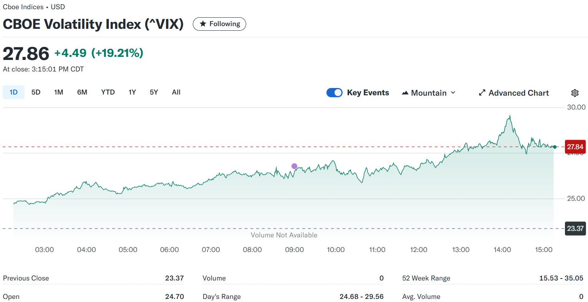Click the CBOE Volatility Index title

[x=93, y=24]
